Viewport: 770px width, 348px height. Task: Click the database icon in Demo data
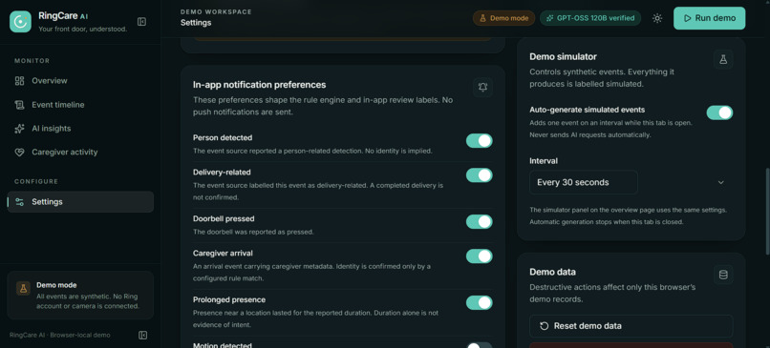[723, 275]
